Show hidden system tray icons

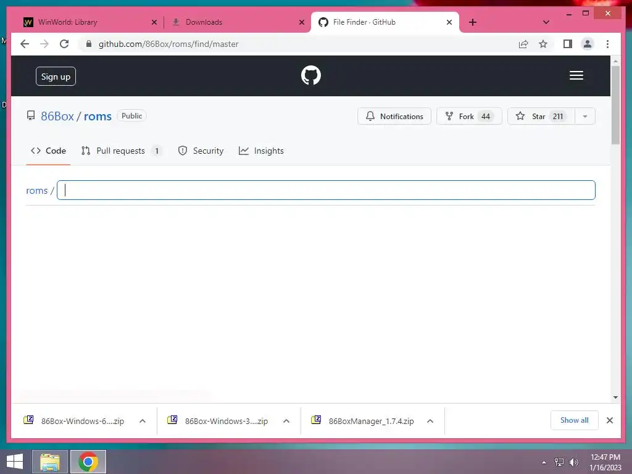click(x=544, y=462)
